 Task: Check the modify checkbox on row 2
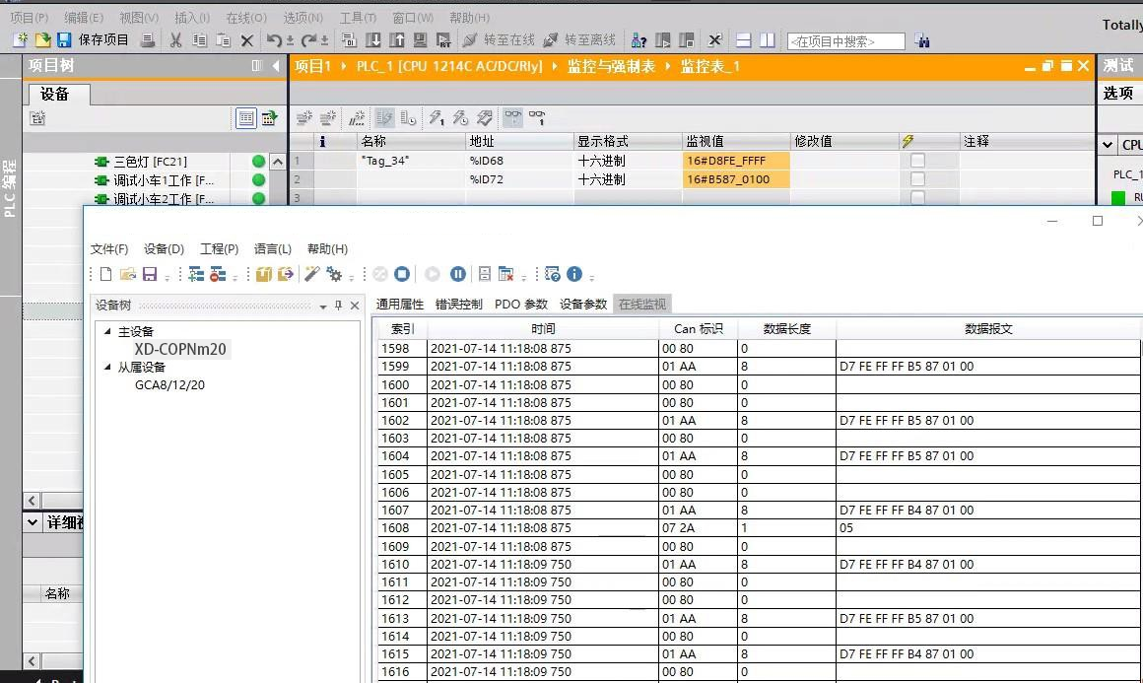click(916, 179)
